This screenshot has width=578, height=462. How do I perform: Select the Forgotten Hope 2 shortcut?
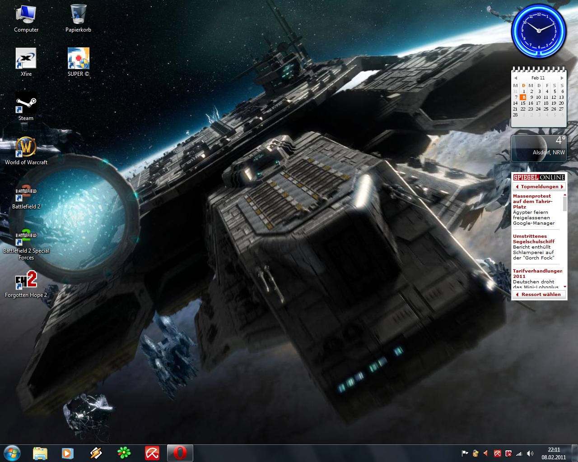(x=26, y=284)
